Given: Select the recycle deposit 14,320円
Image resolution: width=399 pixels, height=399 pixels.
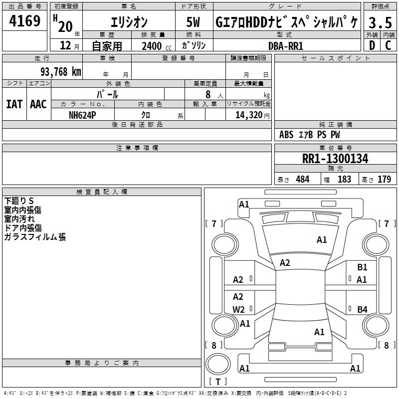Looking at the screenshot, I should tap(252, 115).
